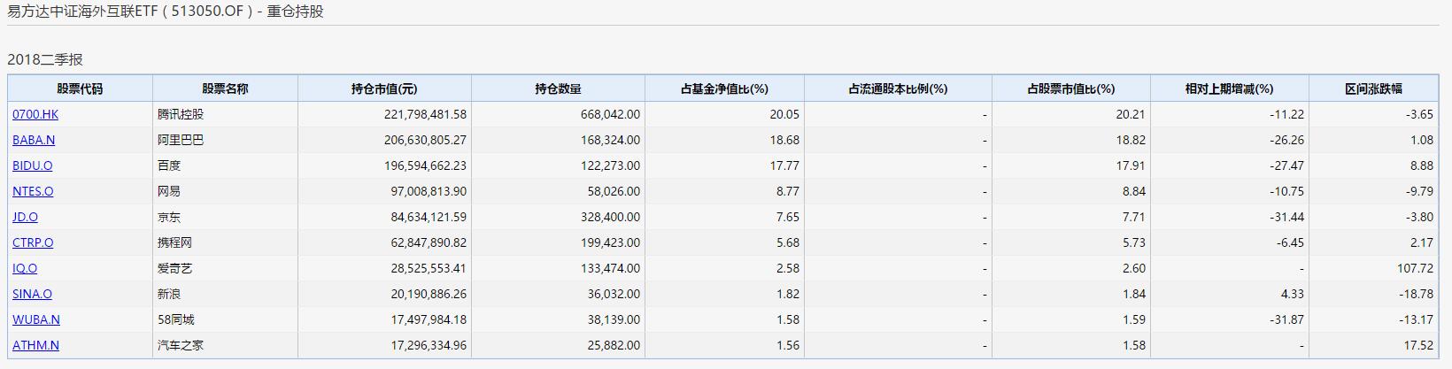
Task: Click the 持仓数量 column header
Action: pos(558,88)
